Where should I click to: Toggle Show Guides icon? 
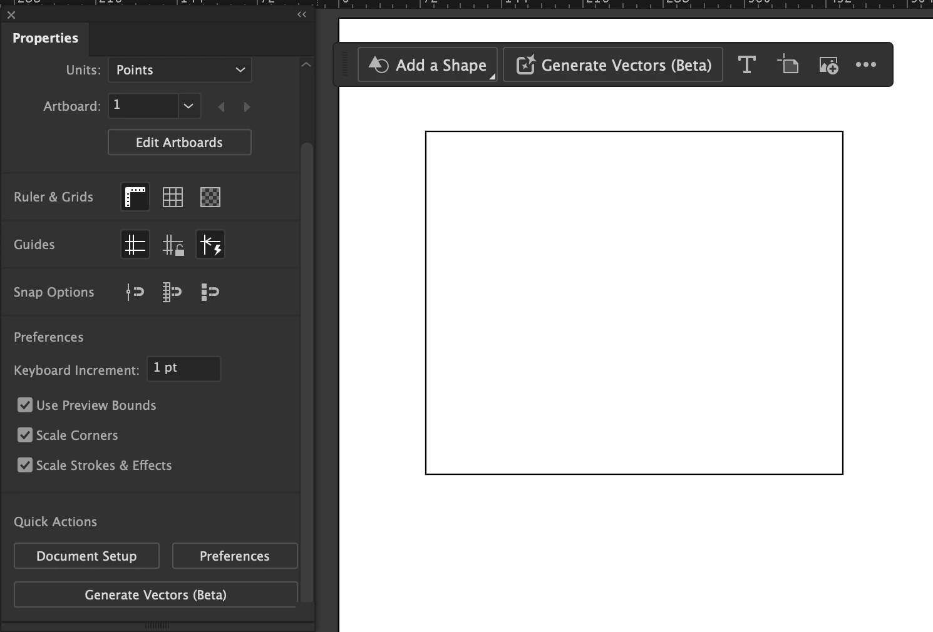click(x=135, y=245)
